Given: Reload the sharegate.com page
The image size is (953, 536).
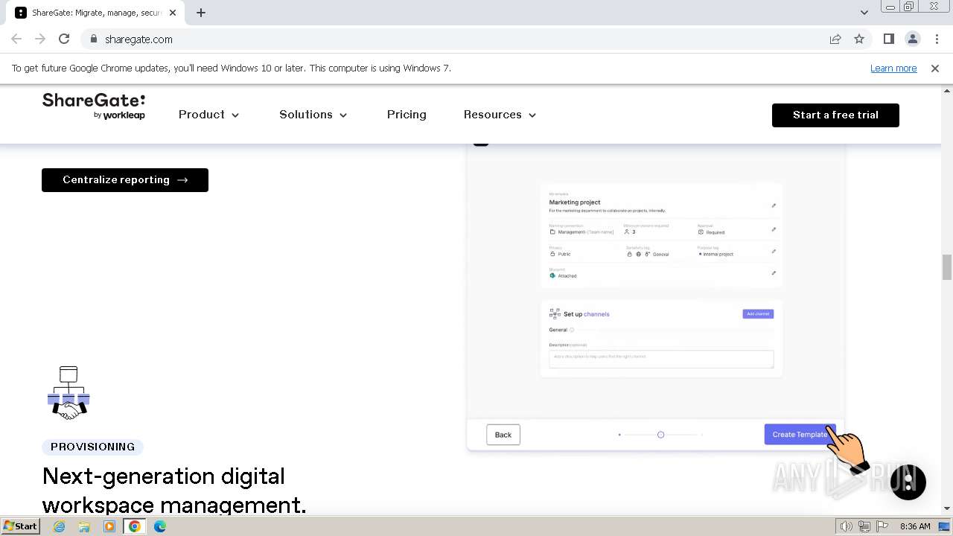Looking at the screenshot, I should [64, 39].
